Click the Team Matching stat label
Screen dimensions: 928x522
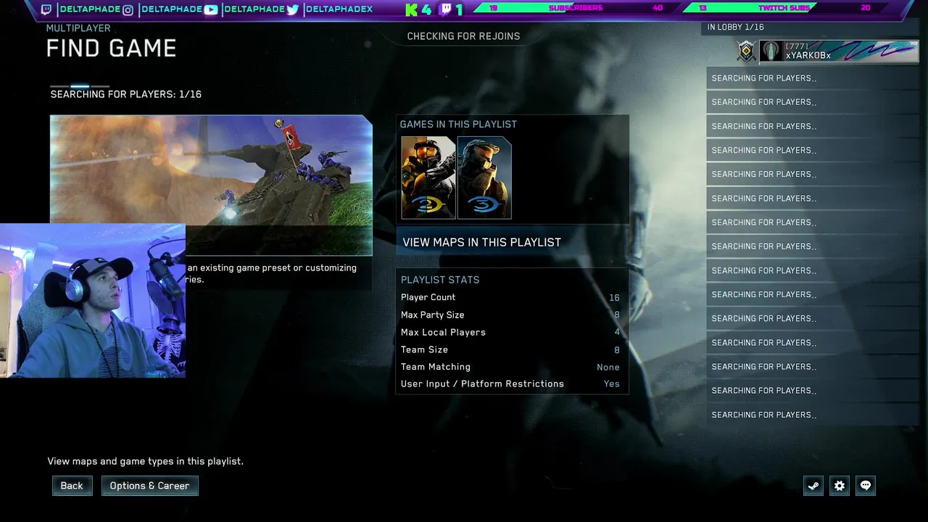(436, 367)
